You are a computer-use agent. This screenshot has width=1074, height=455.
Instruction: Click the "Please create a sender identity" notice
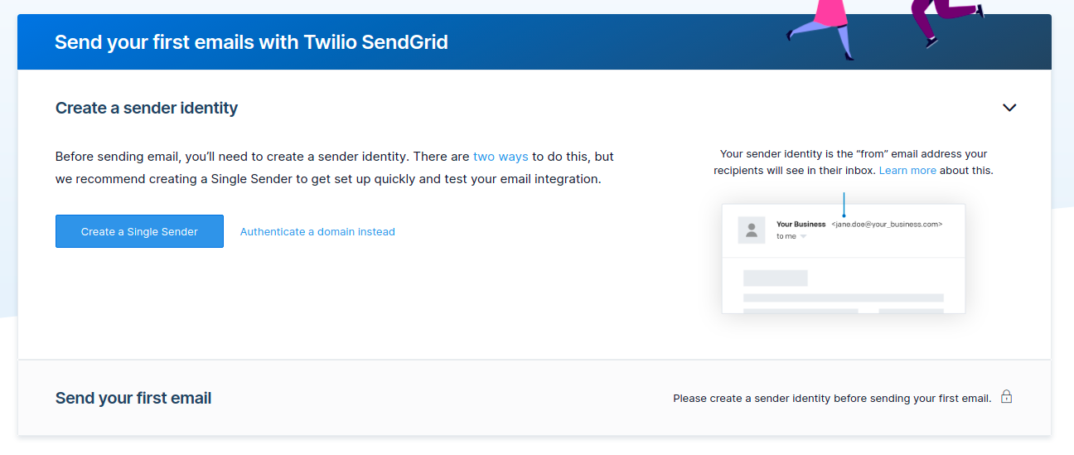pyautogui.click(x=831, y=399)
